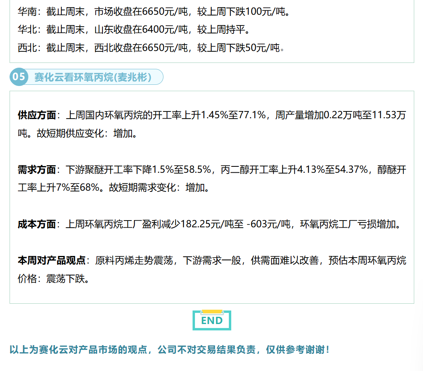Click the bold label 需求方面
423x371 pixels.
tap(37, 170)
